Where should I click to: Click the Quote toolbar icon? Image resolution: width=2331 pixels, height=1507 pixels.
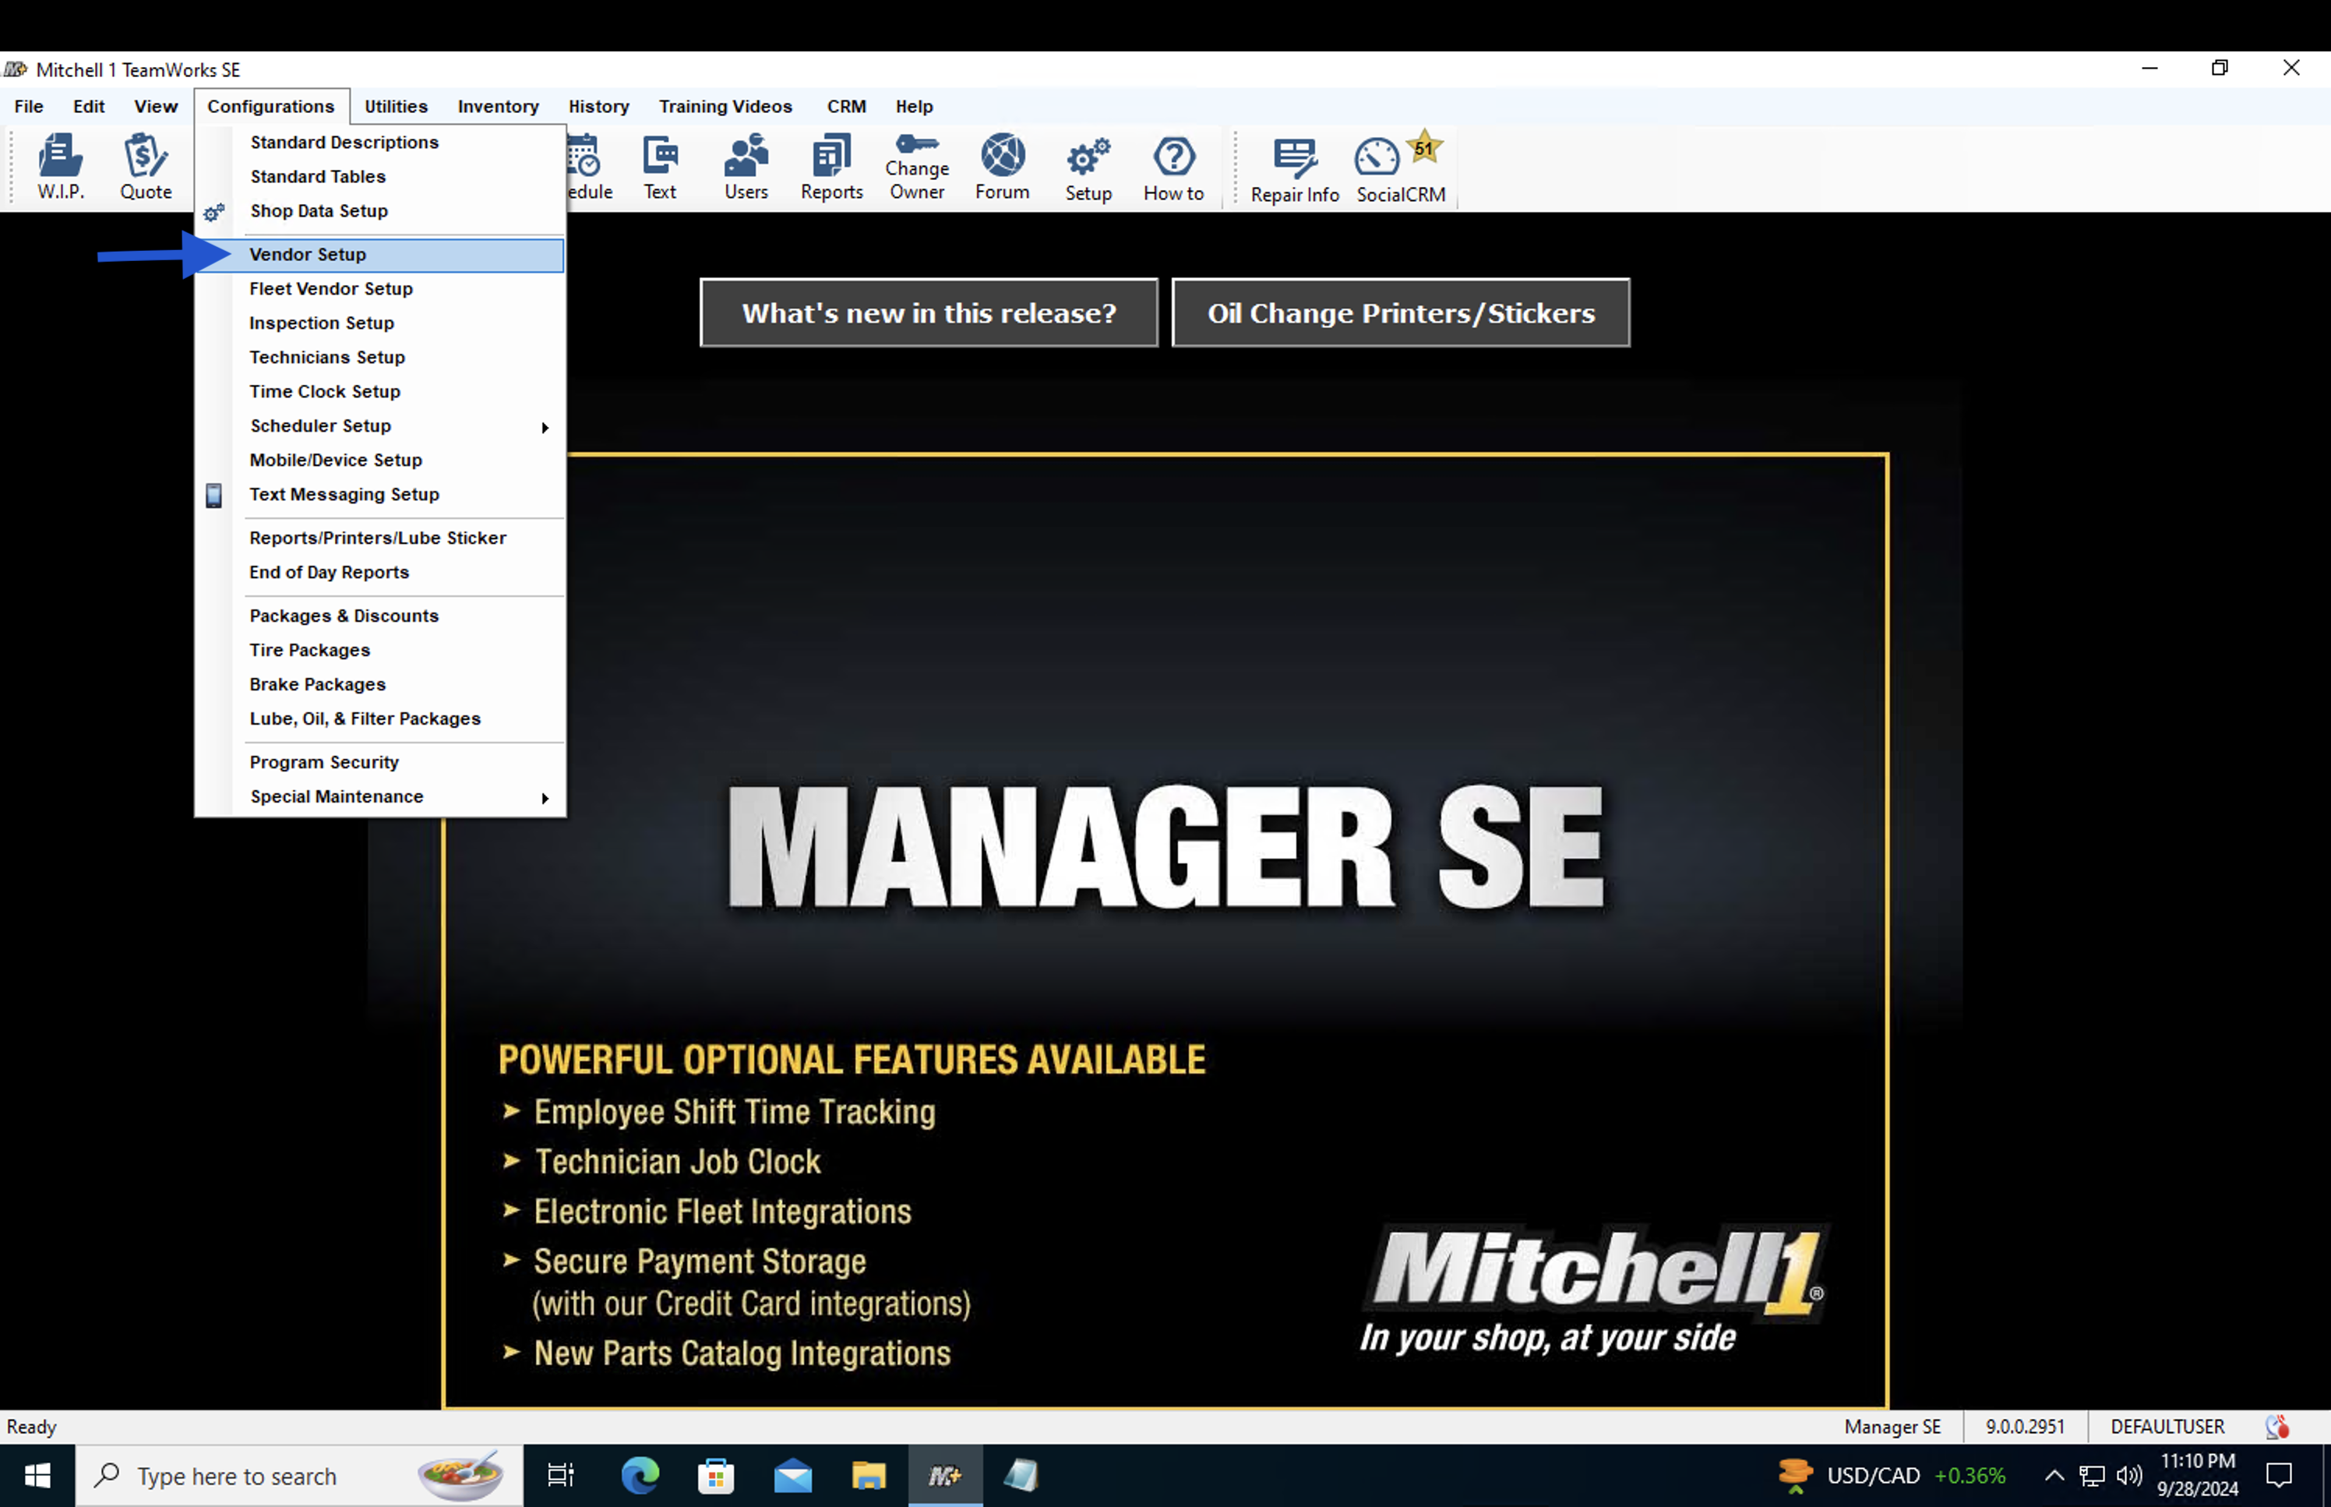(146, 166)
